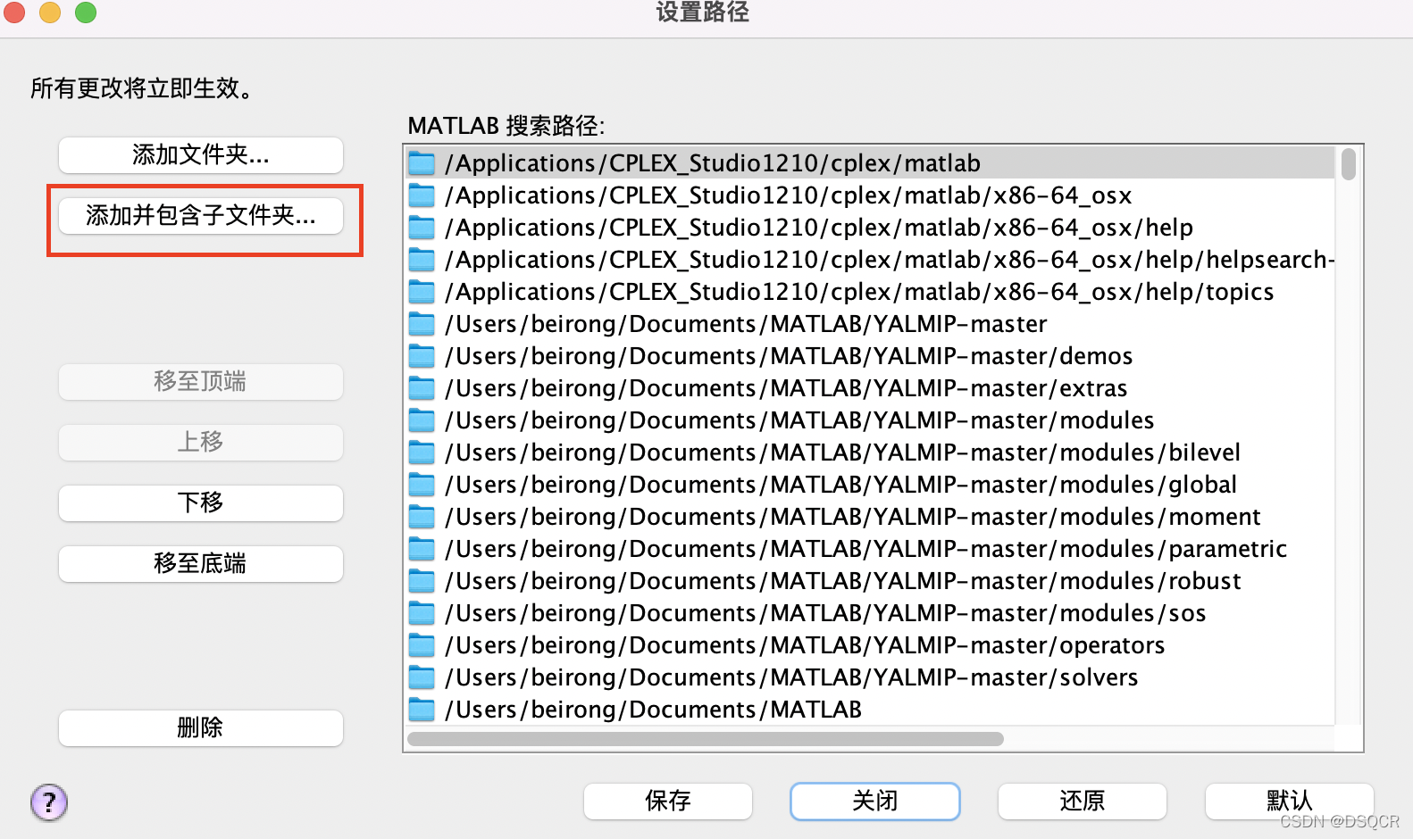Select path ending modules/parametric
Image resolution: width=1413 pixels, height=839 pixels.
870,549
